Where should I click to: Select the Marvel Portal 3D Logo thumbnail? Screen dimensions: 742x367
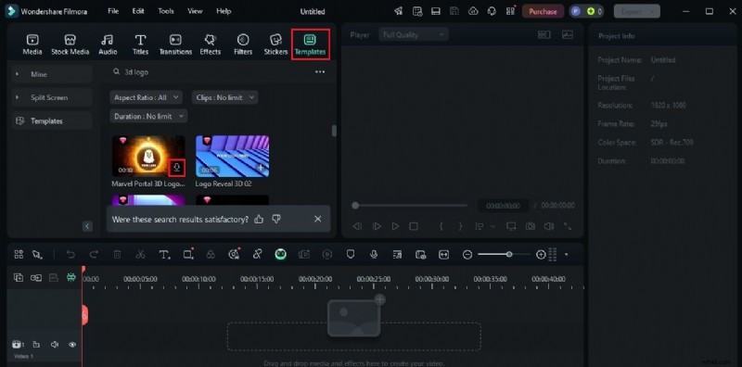148,156
